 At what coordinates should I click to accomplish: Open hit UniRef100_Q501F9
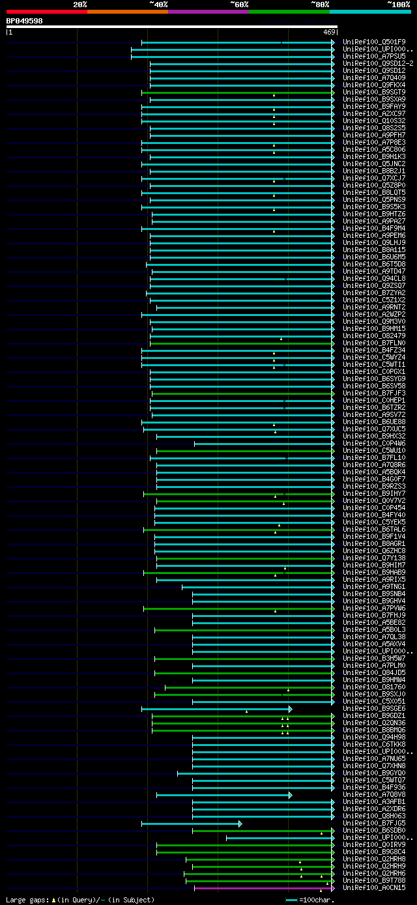(374, 42)
